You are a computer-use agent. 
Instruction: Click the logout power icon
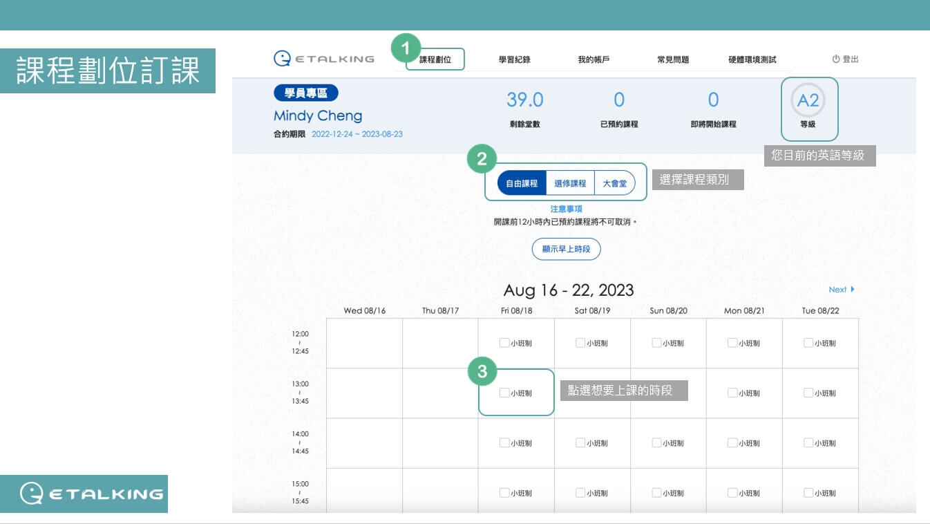835,59
